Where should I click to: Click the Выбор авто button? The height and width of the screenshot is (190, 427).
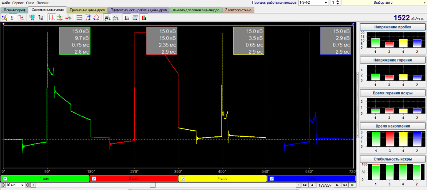click(x=384, y=2)
